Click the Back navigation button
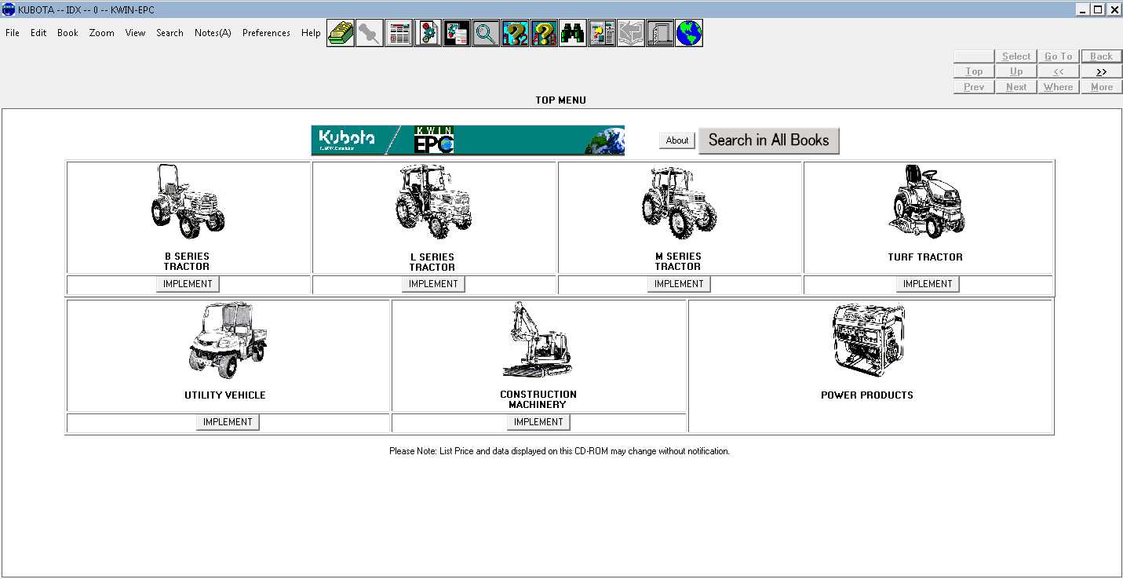The image size is (1123, 579). pyautogui.click(x=1101, y=56)
